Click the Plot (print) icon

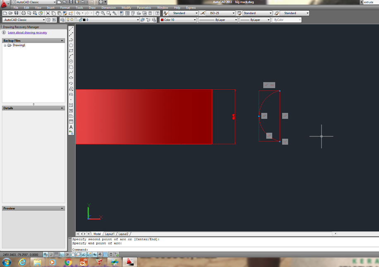coord(24,13)
